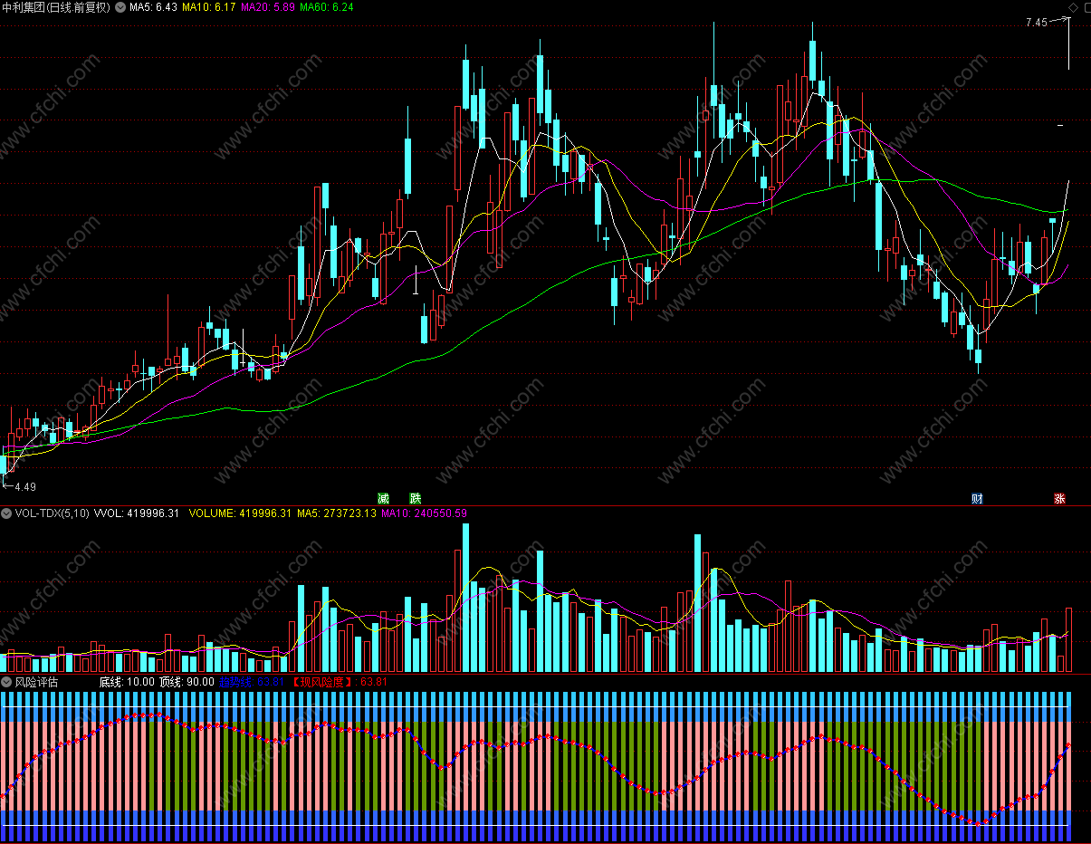Screen dimensions: 1091x844
Task: Click the leftmost diamond icon at top right
Action: pos(1074,7)
